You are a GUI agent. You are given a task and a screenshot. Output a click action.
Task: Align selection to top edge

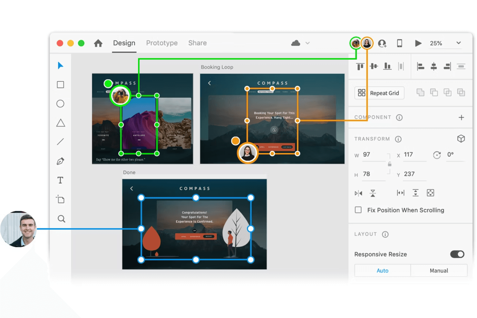tap(360, 66)
